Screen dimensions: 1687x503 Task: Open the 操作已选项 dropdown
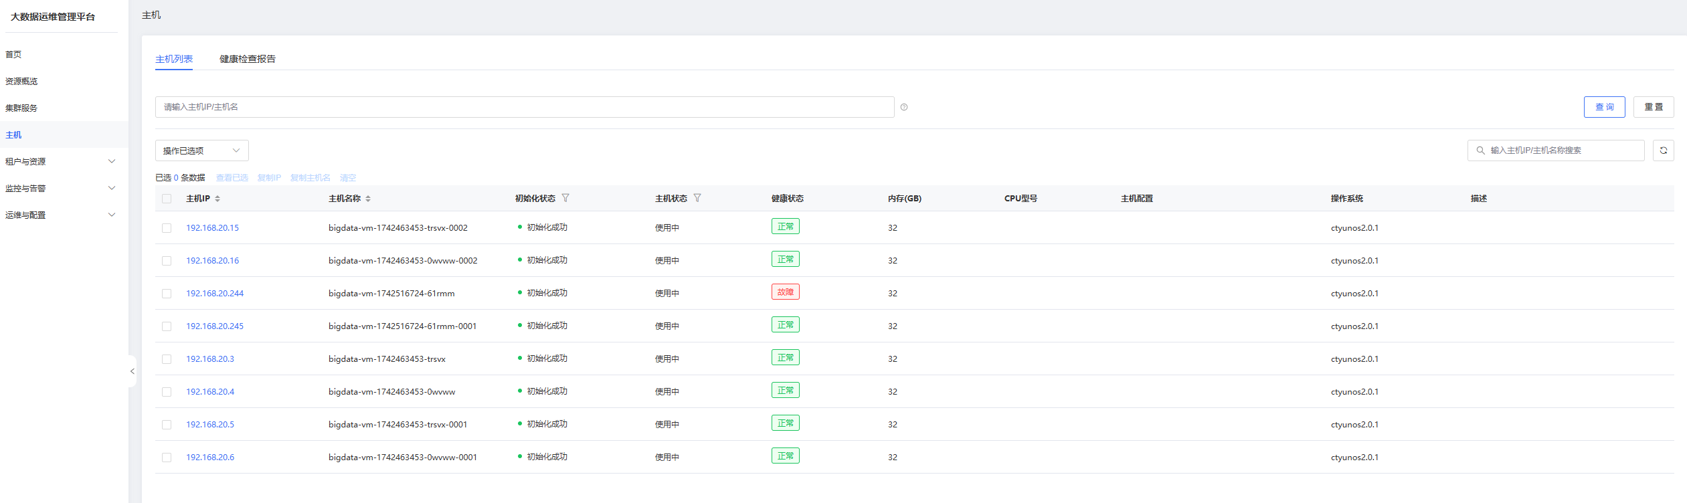coord(202,150)
